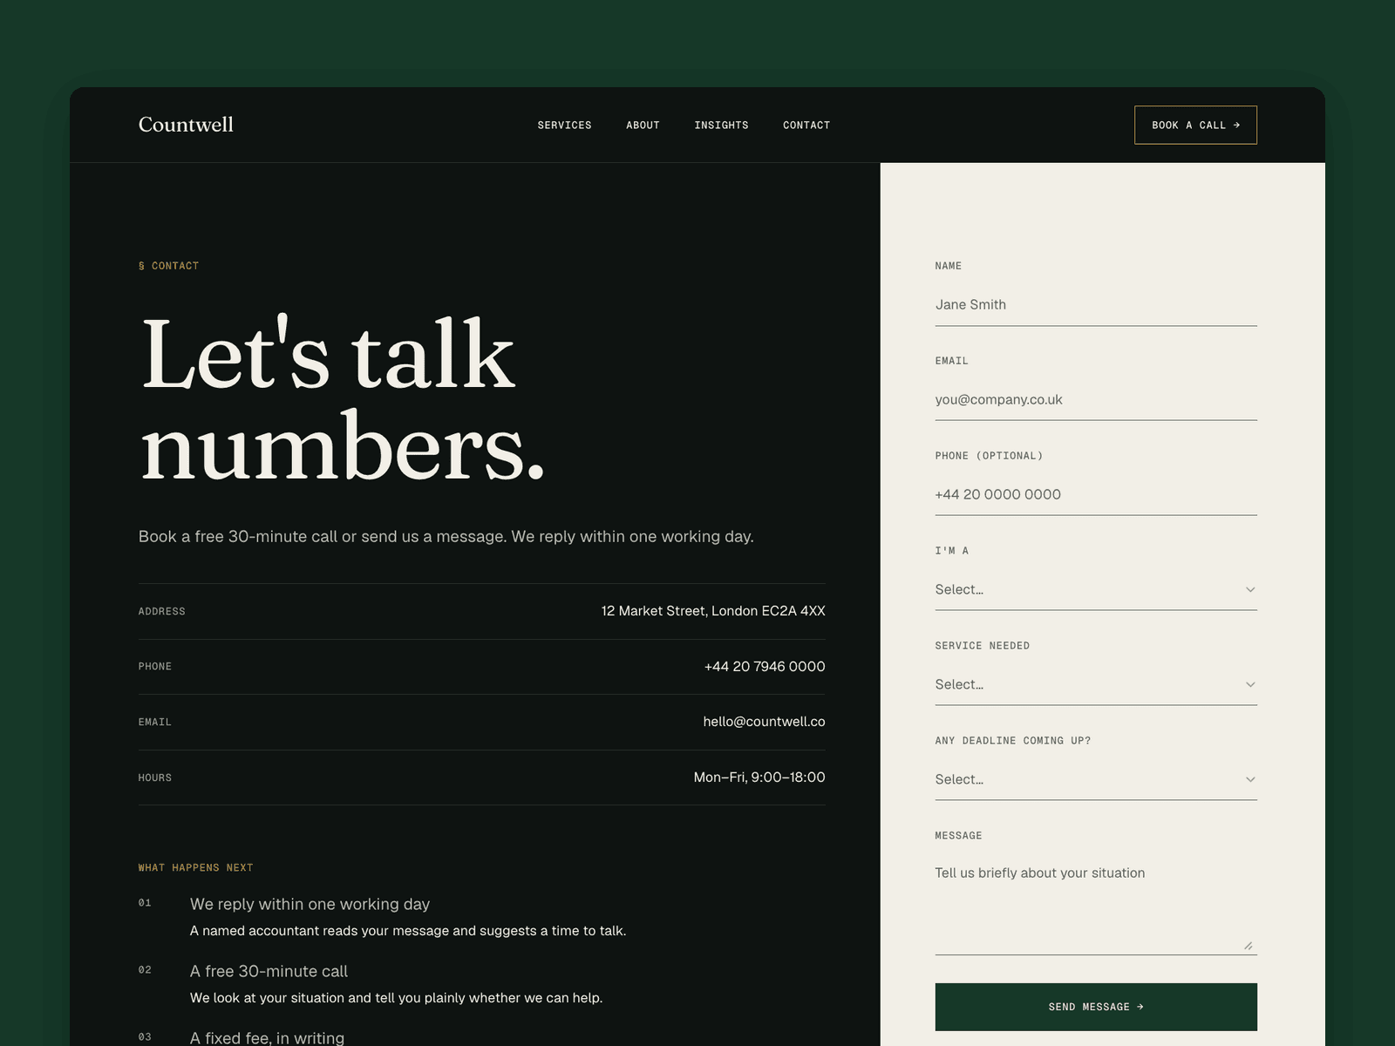
Task: Open the Services nav item
Action: pyautogui.click(x=564, y=126)
